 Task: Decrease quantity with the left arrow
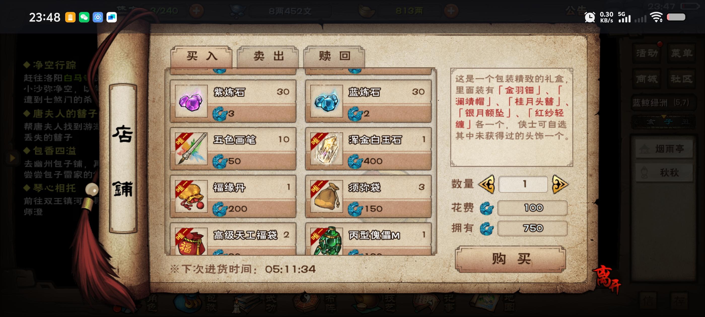[487, 184]
